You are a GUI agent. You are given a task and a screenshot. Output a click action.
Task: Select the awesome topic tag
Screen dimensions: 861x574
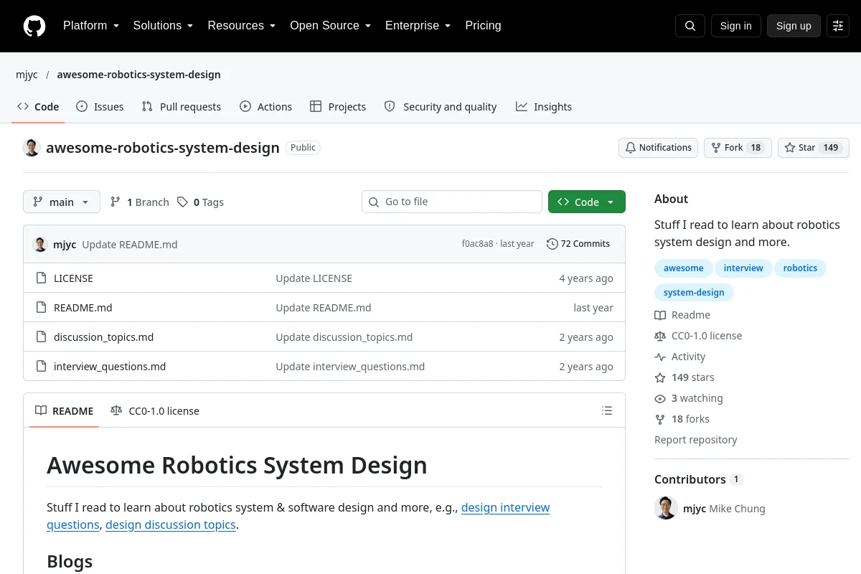click(684, 268)
